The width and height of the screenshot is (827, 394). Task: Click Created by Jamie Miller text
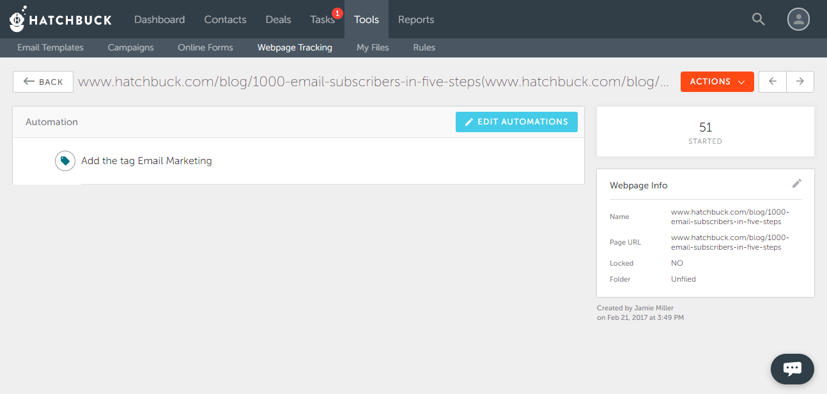coord(635,308)
